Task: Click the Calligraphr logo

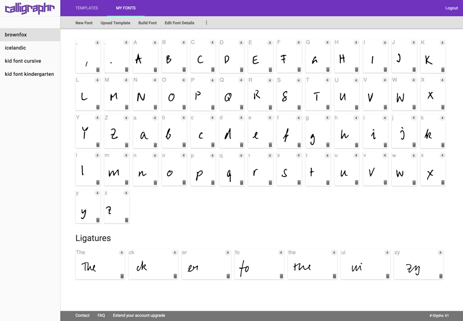Action: (x=30, y=9)
